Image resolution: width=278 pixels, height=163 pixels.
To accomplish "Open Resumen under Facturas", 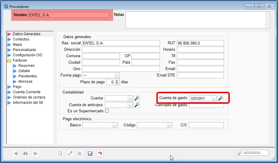I will pos(26,66).
